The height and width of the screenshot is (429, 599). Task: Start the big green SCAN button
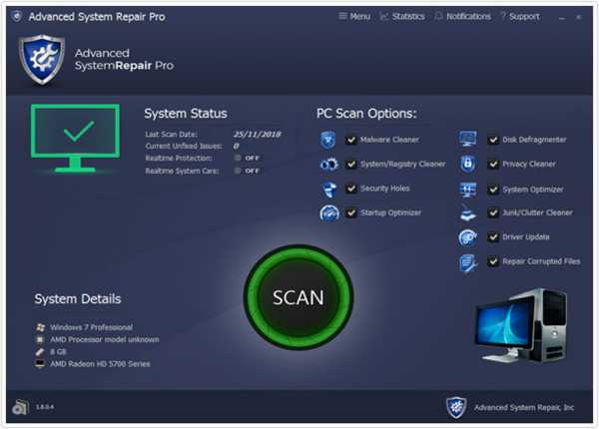coord(299,297)
